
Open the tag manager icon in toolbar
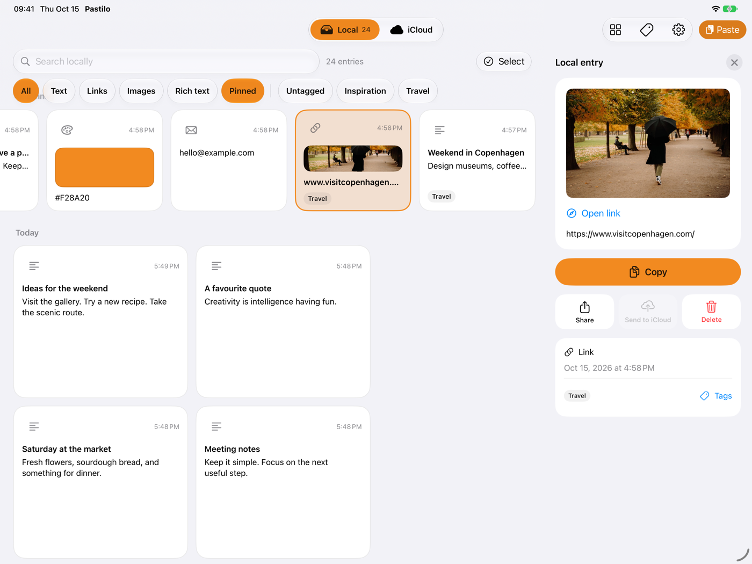click(647, 30)
